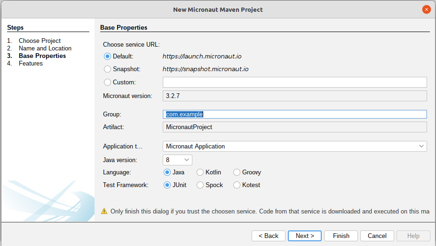Screen dimensions: 436x246
Task: Close the New Micronaut Maven Project dialog
Action: [426, 9]
